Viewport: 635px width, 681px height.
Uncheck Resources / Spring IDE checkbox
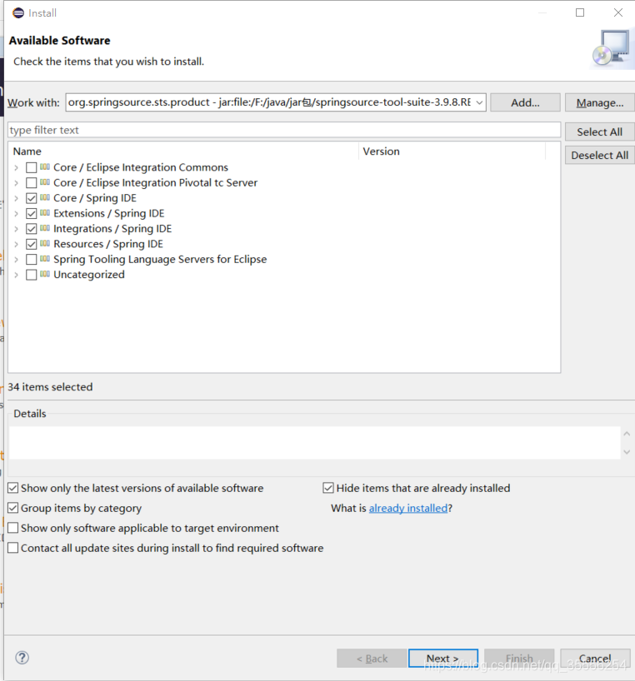32,244
